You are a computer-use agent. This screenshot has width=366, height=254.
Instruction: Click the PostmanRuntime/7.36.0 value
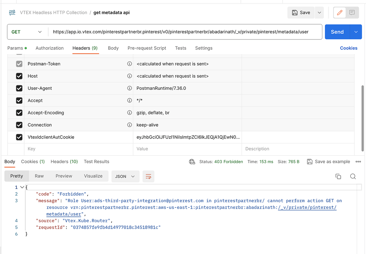click(161, 88)
